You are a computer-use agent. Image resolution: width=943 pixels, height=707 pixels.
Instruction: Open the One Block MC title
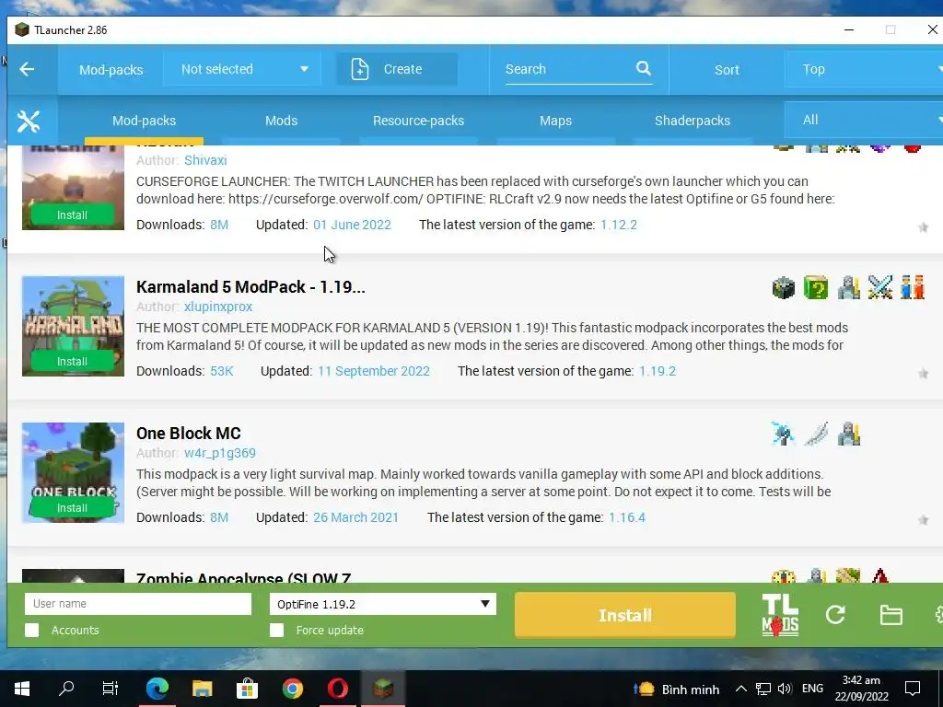188,433
